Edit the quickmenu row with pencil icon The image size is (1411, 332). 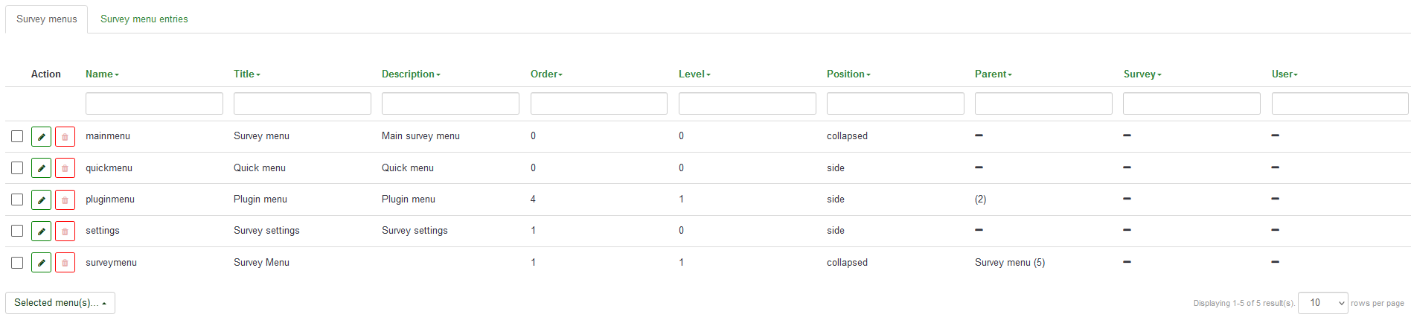pos(41,168)
